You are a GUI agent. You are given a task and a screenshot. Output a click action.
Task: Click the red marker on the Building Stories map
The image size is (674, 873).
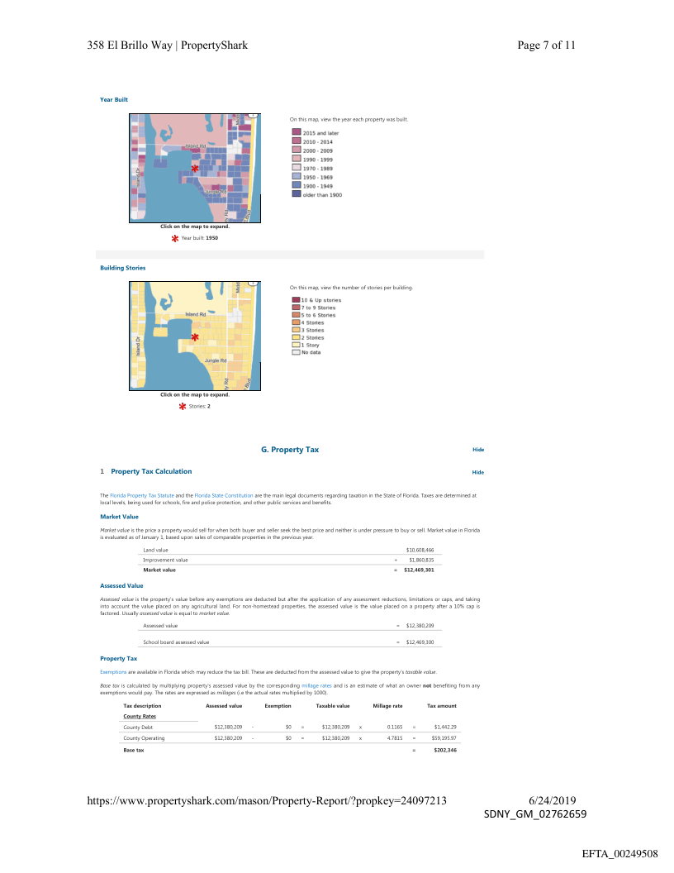click(x=194, y=337)
